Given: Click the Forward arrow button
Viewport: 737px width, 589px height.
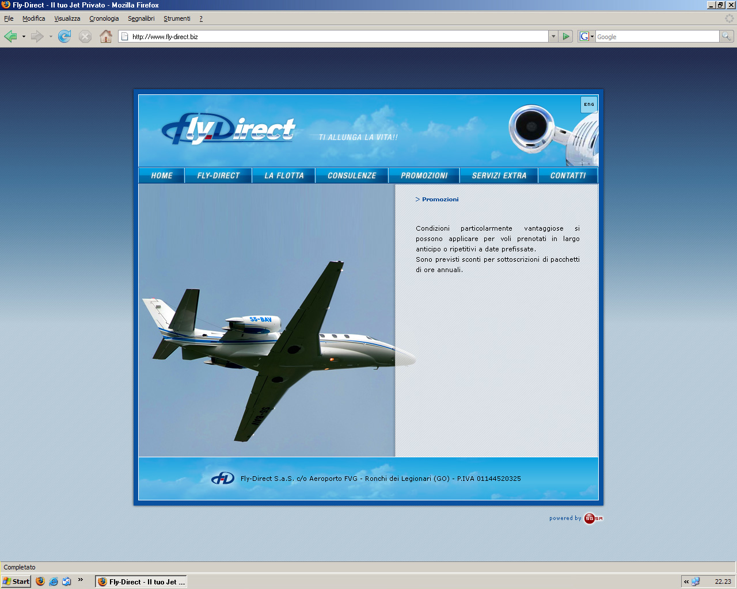Looking at the screenshot, I should point(37,37).
